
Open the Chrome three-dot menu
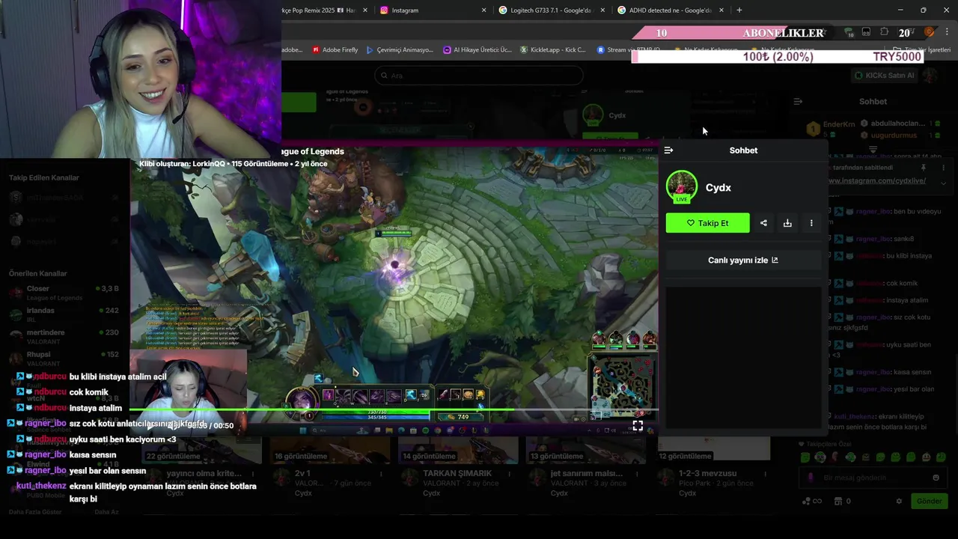coord(948,32)
